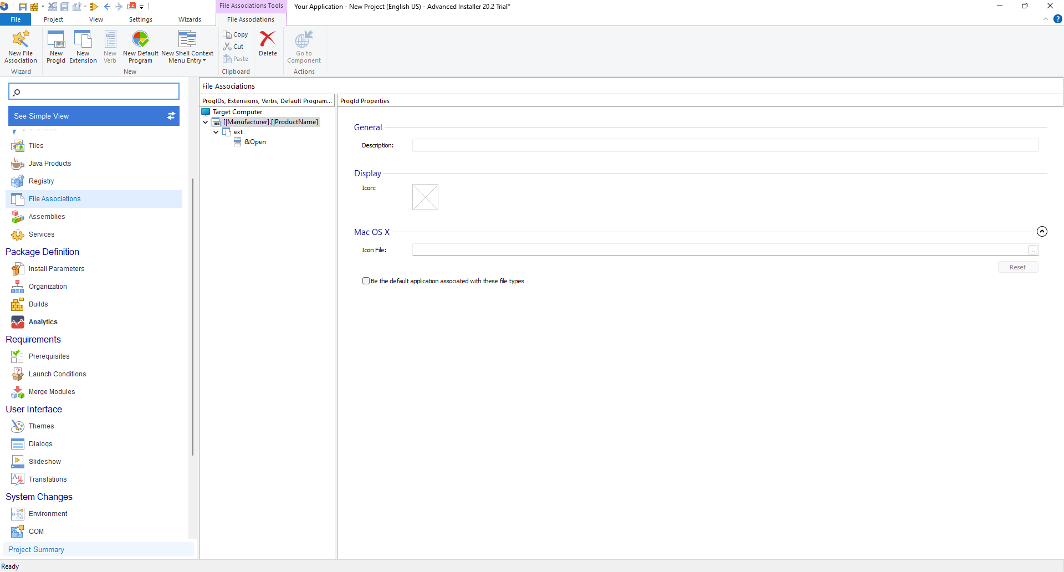Focus the left pane search field

click(x=94, y=91)
